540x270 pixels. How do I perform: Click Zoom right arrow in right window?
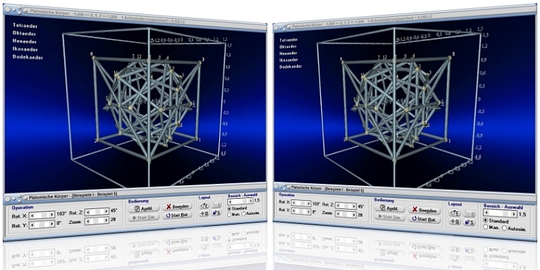pos(354,214)
